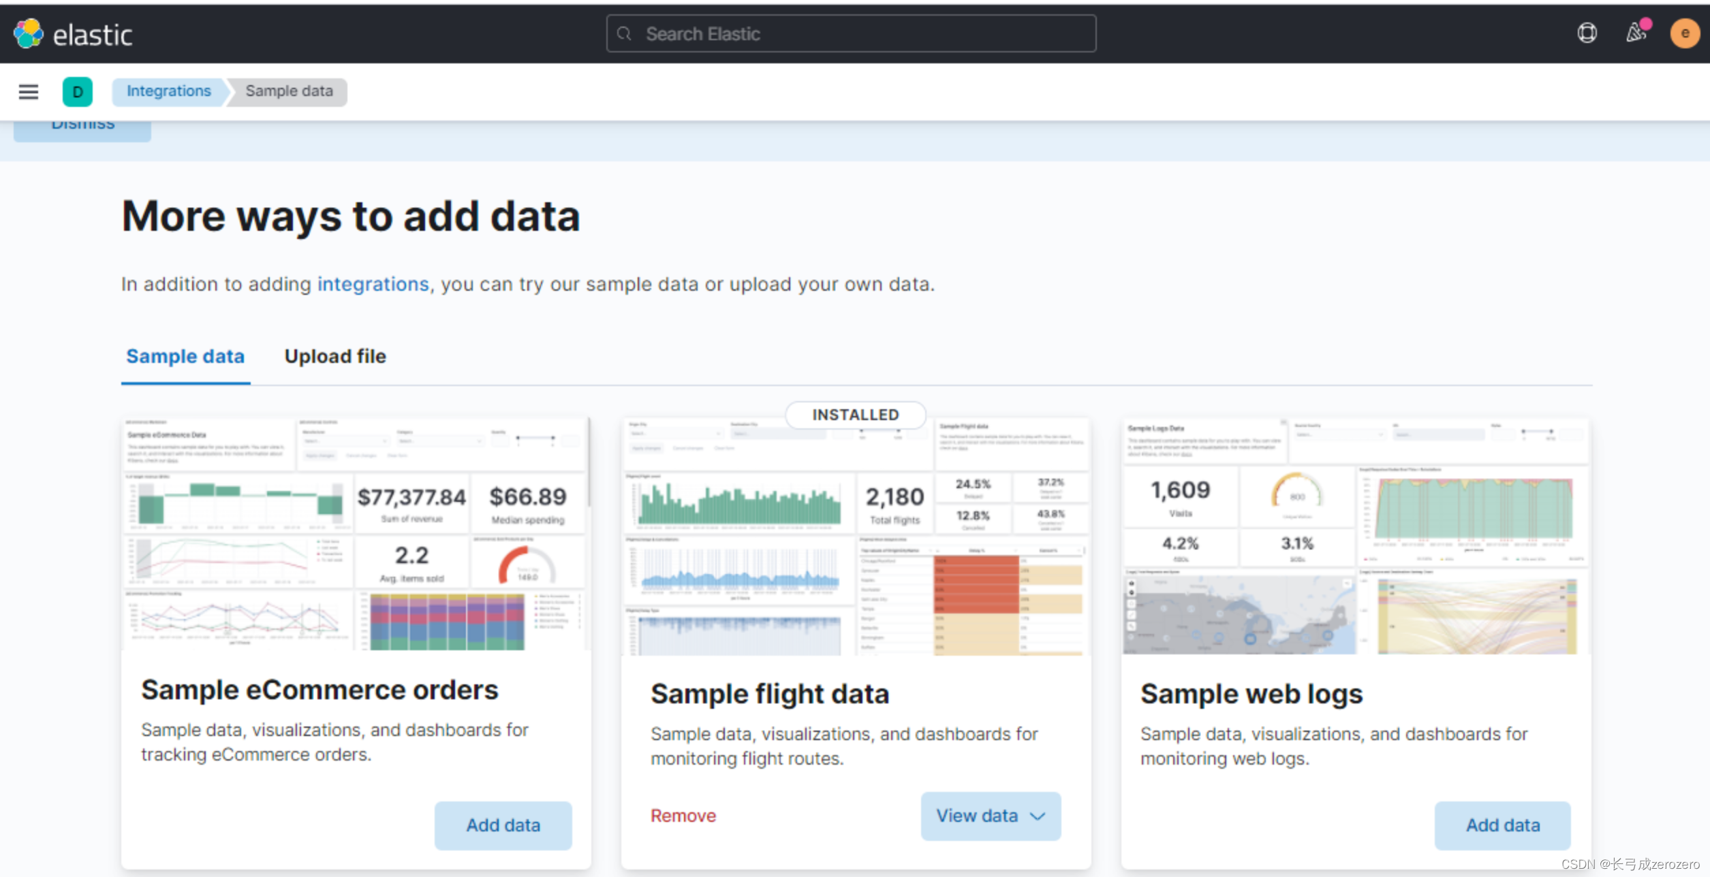Click the View data chevron arrow

point(1038,816)
